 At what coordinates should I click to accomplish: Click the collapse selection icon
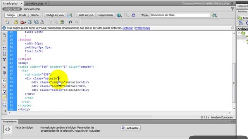[4, 54]
